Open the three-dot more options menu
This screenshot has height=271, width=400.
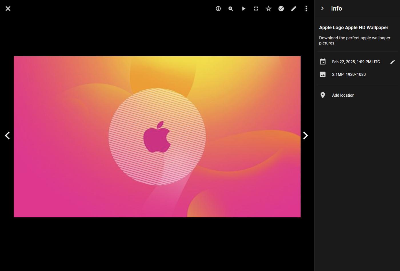click(306, 9)
